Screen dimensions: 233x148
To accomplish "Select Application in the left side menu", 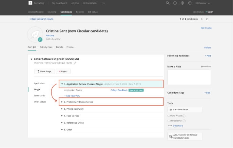I will click(x=39, y=83).
